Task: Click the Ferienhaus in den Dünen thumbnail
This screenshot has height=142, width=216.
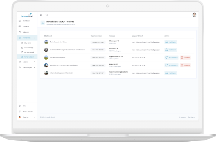Action: click(46, 42)
